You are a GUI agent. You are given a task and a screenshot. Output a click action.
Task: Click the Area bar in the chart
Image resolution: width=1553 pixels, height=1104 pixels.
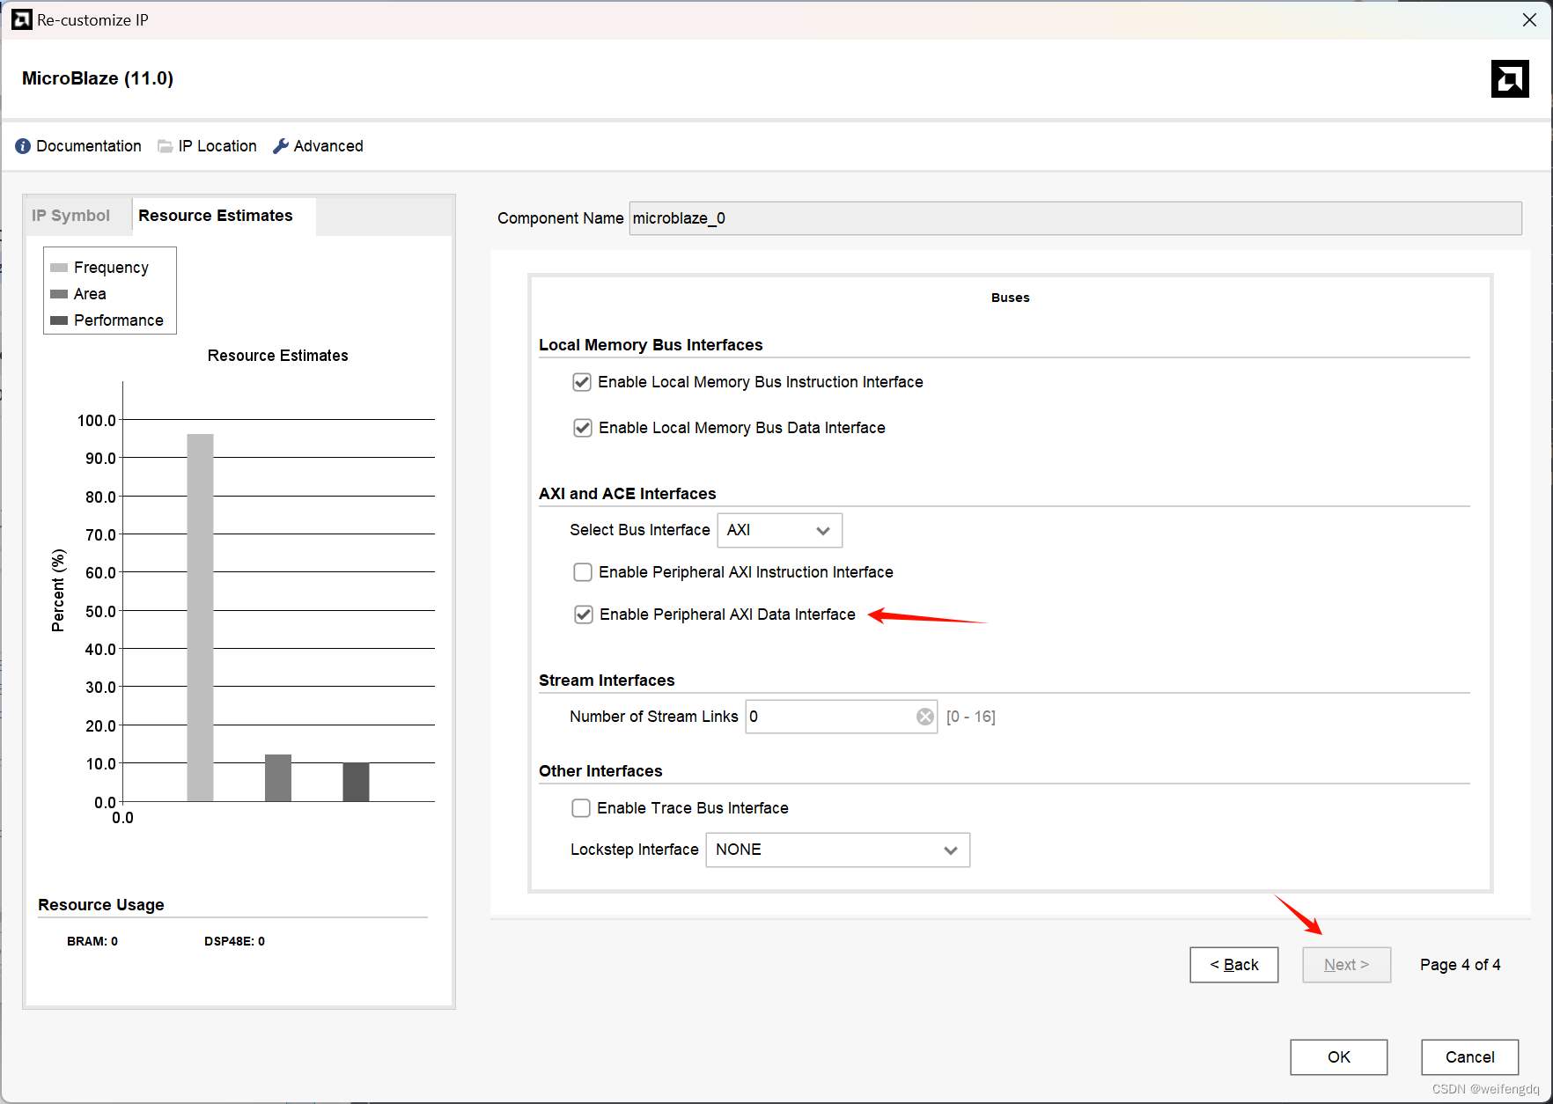[x=278, y=777]
